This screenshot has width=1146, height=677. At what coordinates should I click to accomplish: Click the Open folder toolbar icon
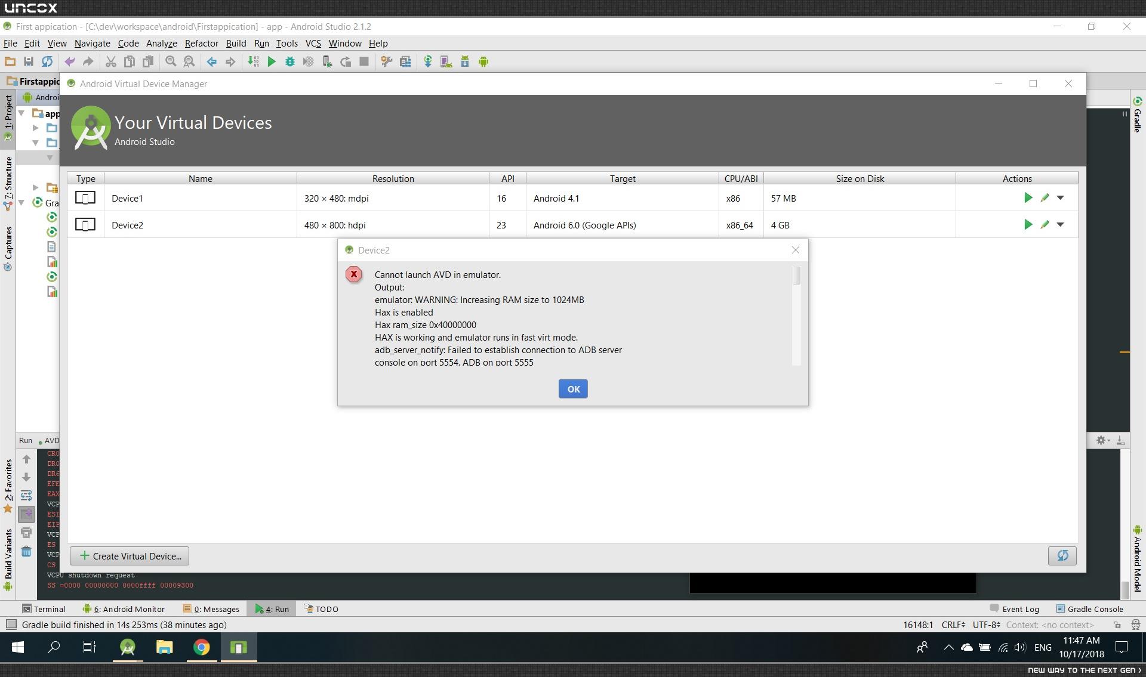click(10, 61)
